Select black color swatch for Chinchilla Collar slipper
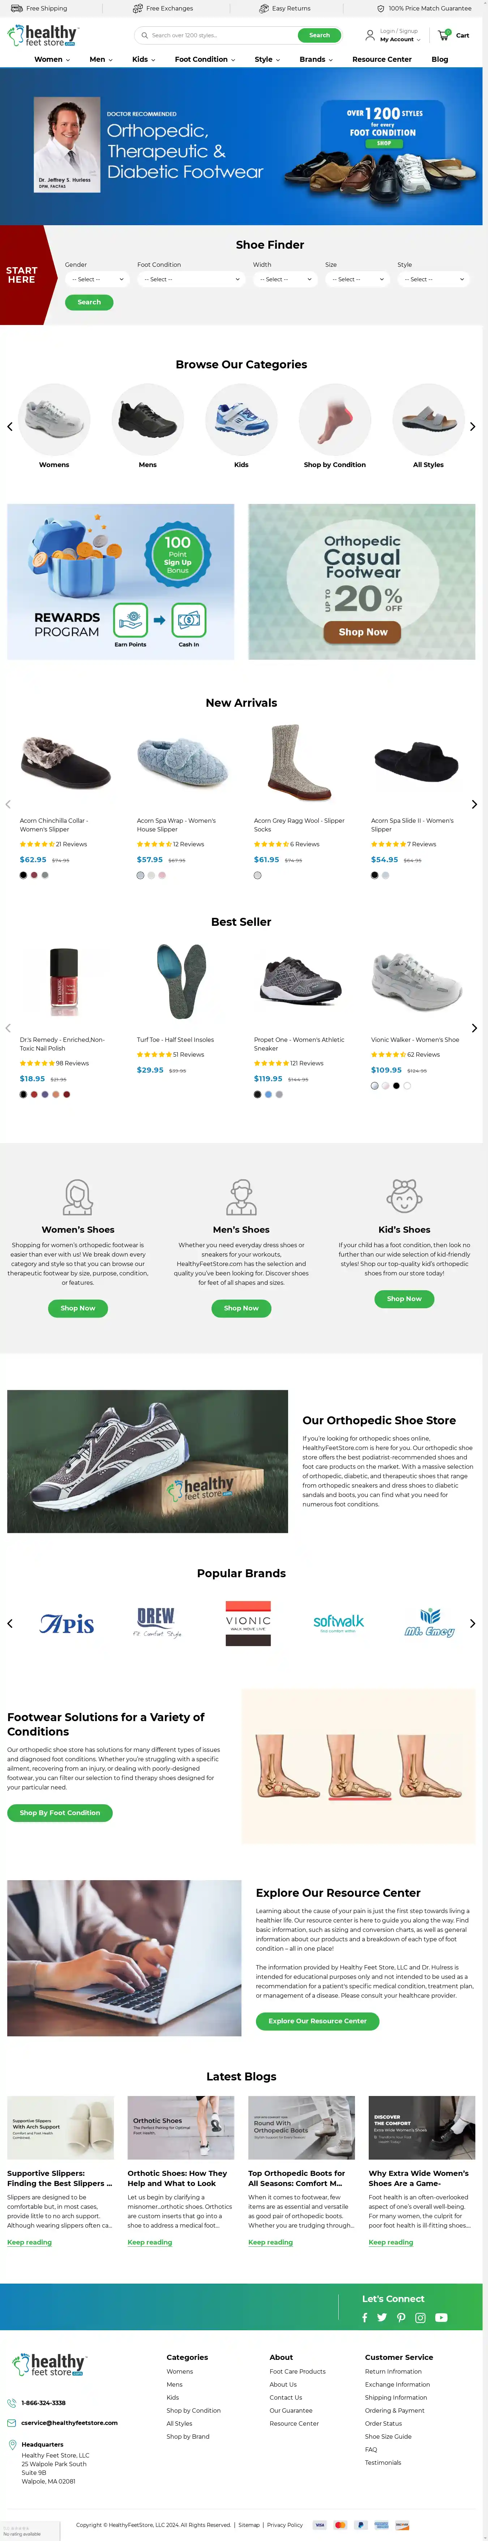 click(23, 875)
